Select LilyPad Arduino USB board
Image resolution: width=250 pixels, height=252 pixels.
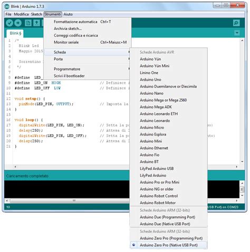169,169
